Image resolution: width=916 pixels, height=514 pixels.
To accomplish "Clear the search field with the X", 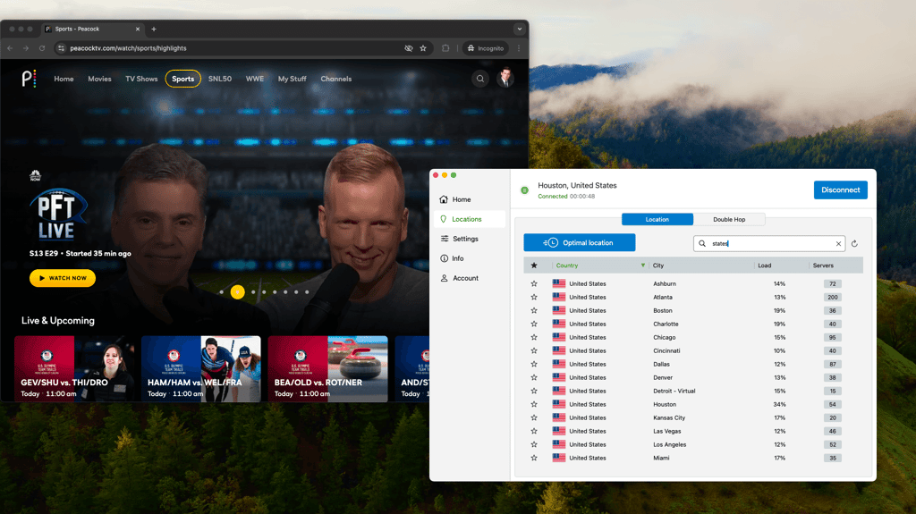I will (838, 243).
